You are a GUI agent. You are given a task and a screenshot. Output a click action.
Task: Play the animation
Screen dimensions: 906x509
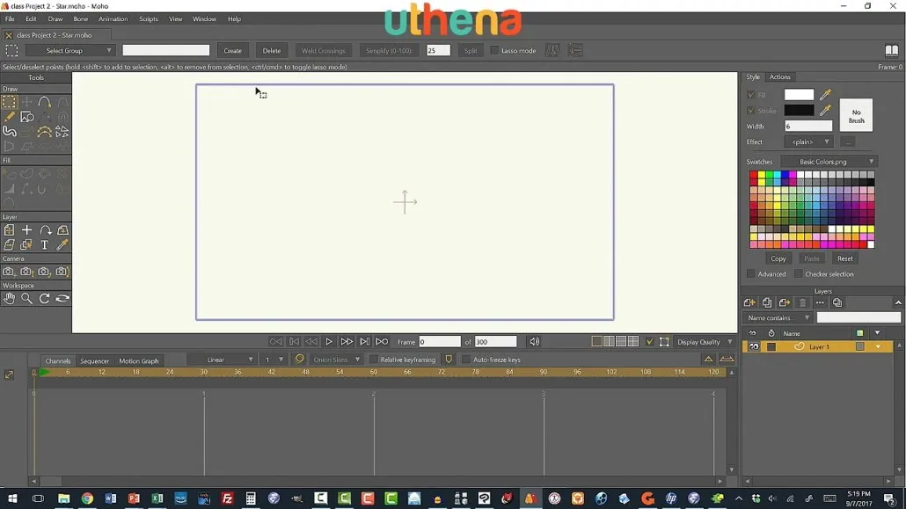pyautogui.click(x=329, y=341)
